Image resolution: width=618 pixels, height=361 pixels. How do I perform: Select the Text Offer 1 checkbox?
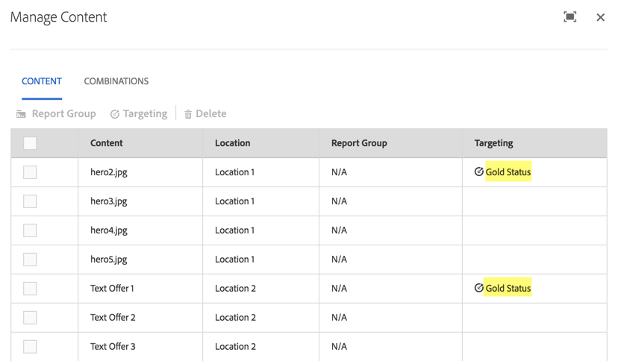point(30,289)
